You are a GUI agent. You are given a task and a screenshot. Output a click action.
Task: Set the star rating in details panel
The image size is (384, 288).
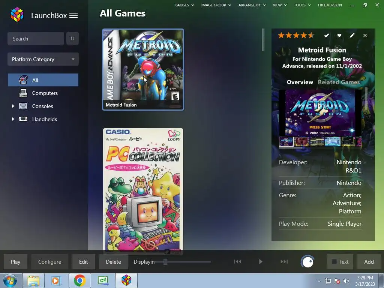pos(296,36)
